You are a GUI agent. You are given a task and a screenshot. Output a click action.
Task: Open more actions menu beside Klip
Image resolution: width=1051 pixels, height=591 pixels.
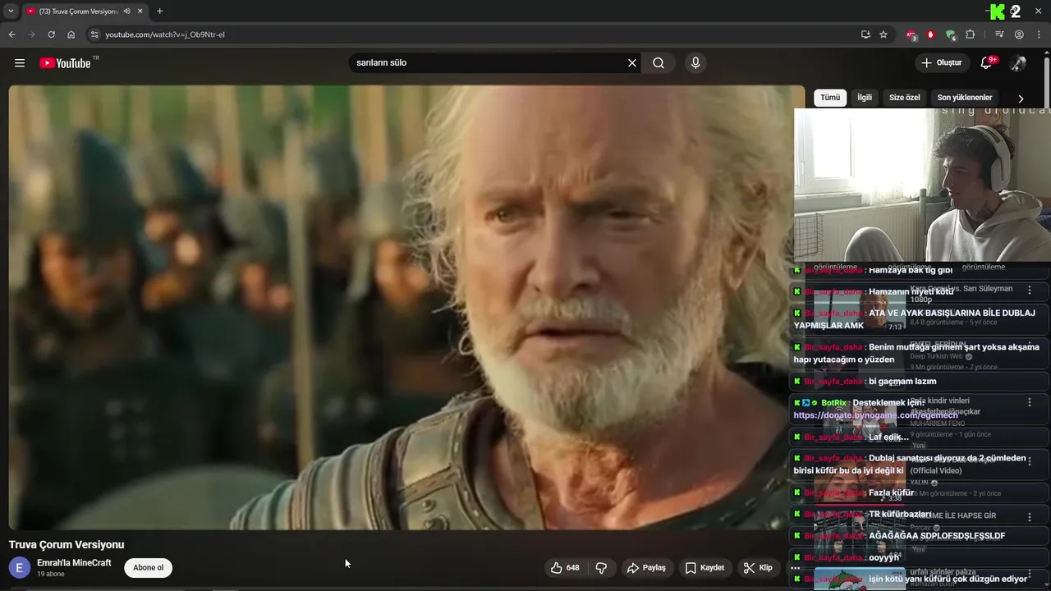pyautogui.click(x=795, y=568)
